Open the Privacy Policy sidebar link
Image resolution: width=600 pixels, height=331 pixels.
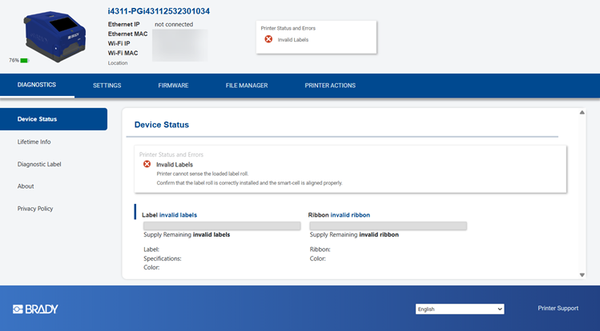(x=35, y=209)
